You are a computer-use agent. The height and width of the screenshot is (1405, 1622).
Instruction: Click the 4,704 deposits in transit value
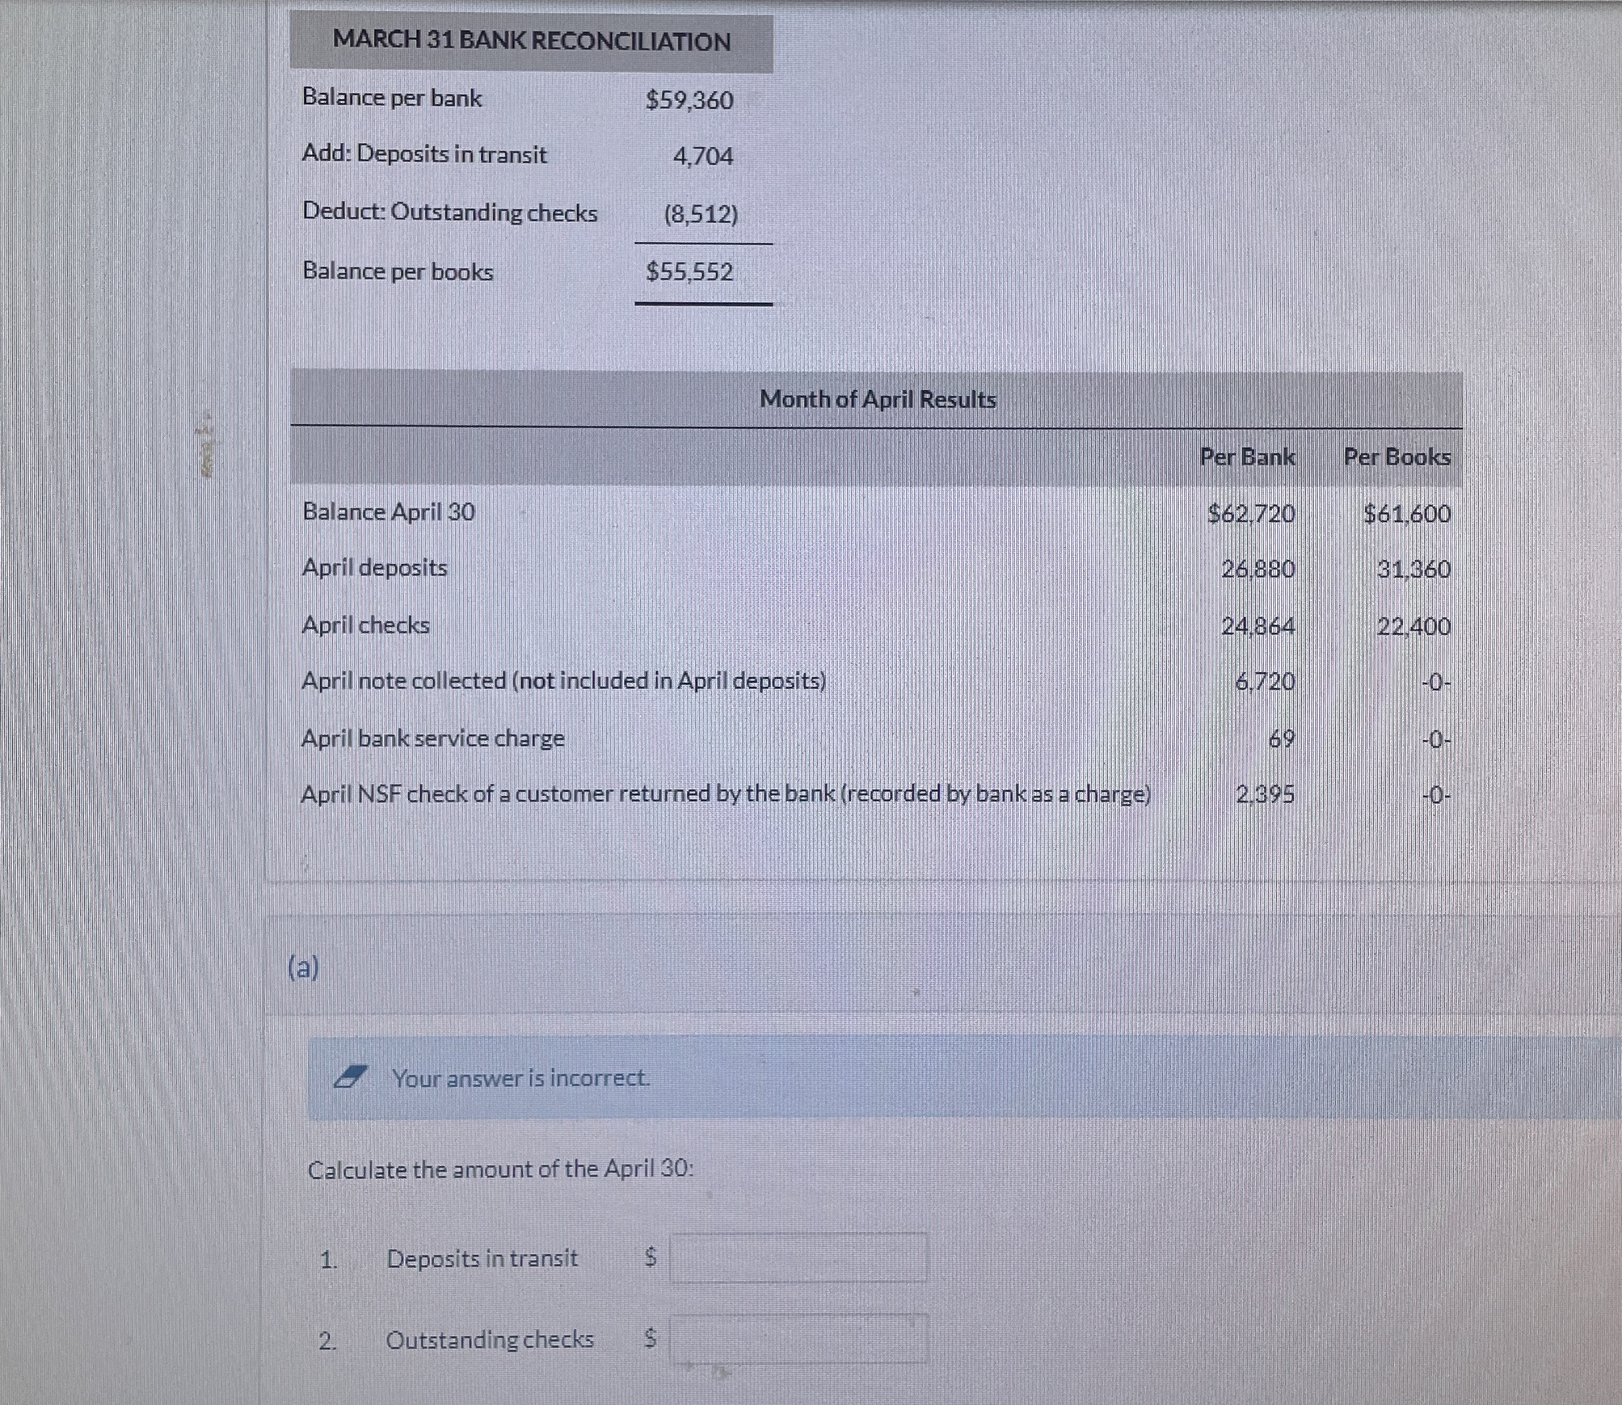pyautogui.click(x=703, y=156)
